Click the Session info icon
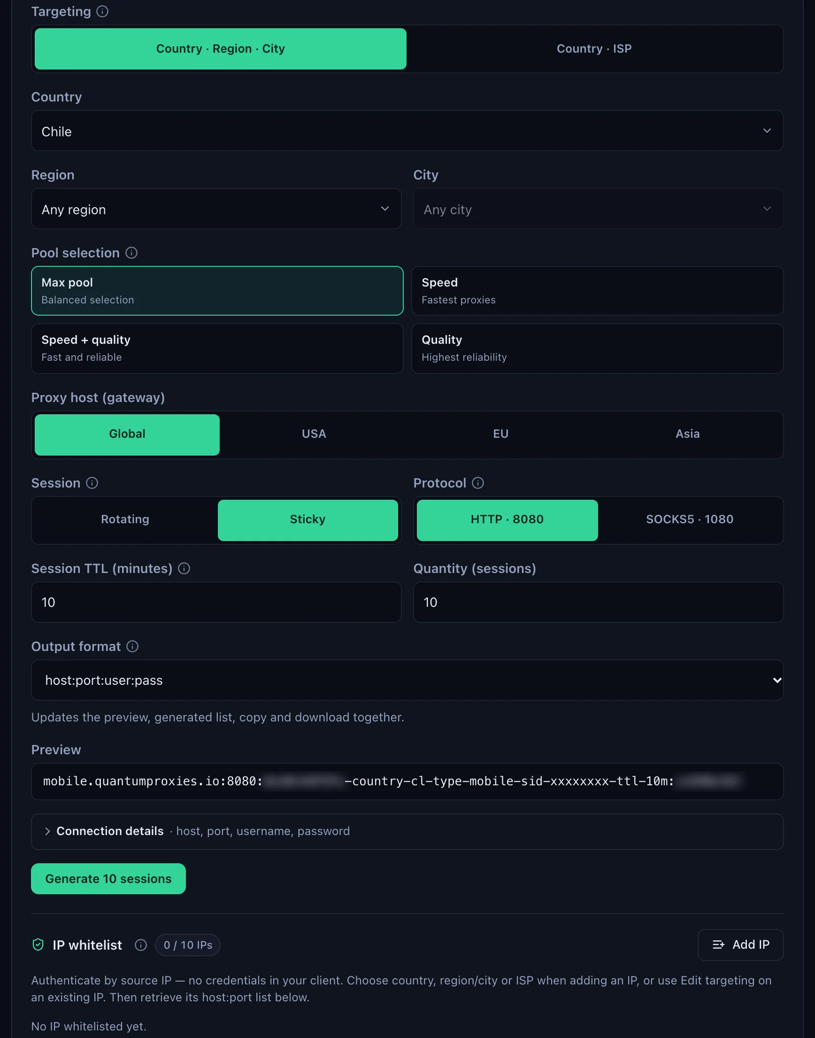This screenshot has height=1038, width=815. click(92, 483)
